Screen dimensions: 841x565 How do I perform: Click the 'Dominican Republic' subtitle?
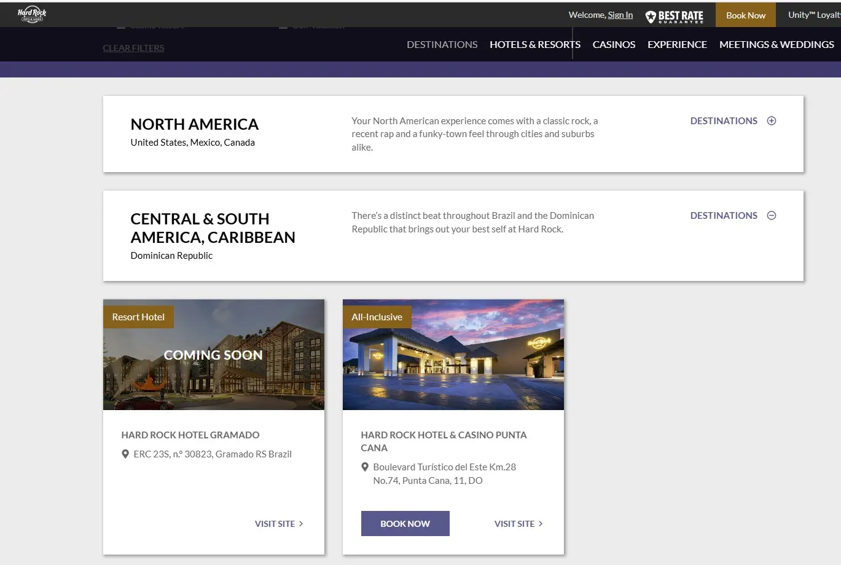[171, 256]
